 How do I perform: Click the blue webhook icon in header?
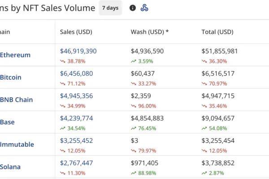pos(144,8)
